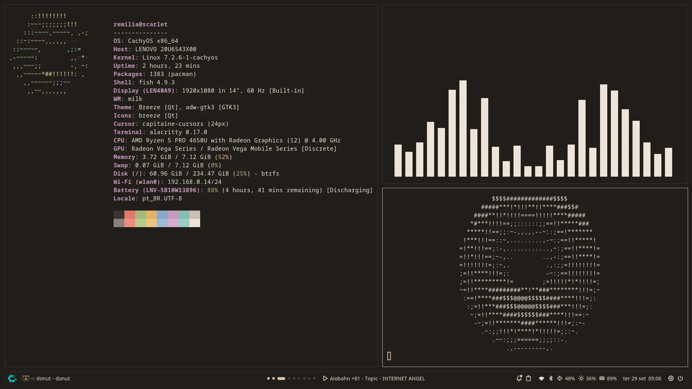Screen dimensions: 692x389
Task: Click the battery icon in the bar
Action: pyautogui.click(x=602, y=379)
